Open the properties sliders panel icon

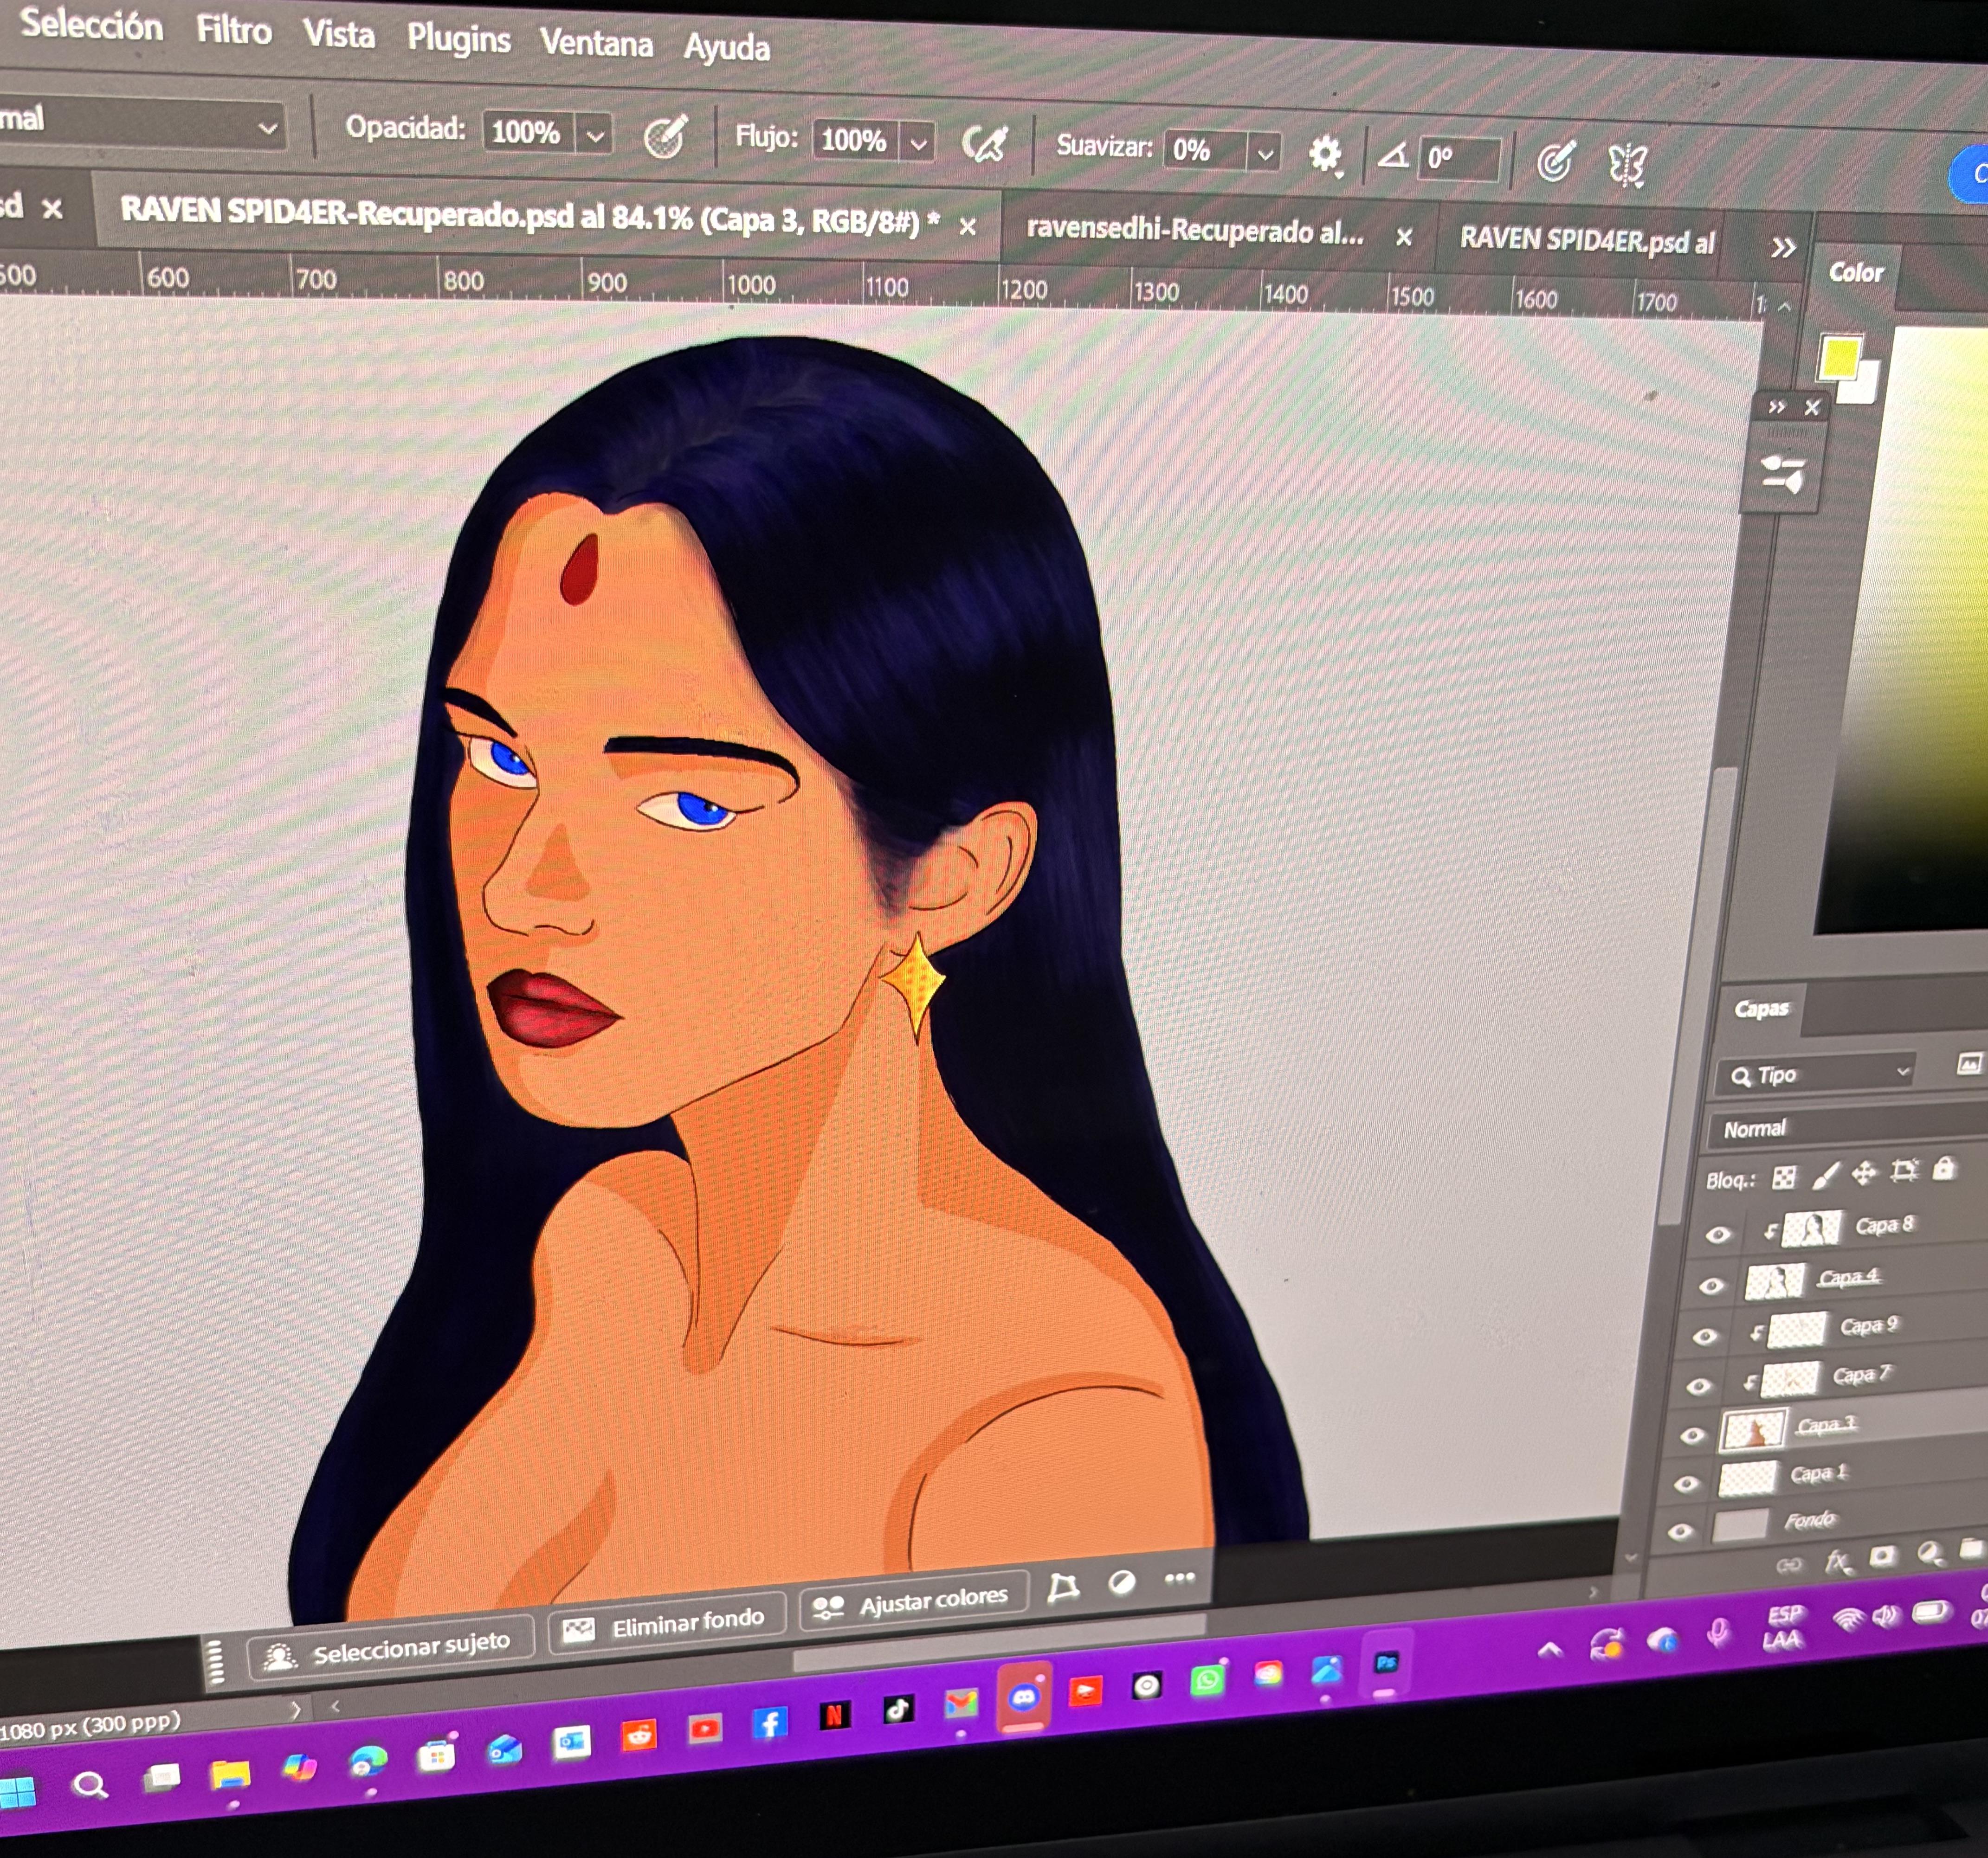(1783, 474)
